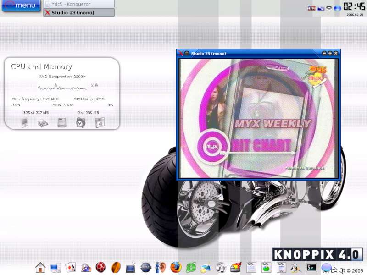
Task: Click '2 of 250 MB' swap value
Action: pyautogui.click(x=88, y=112)
